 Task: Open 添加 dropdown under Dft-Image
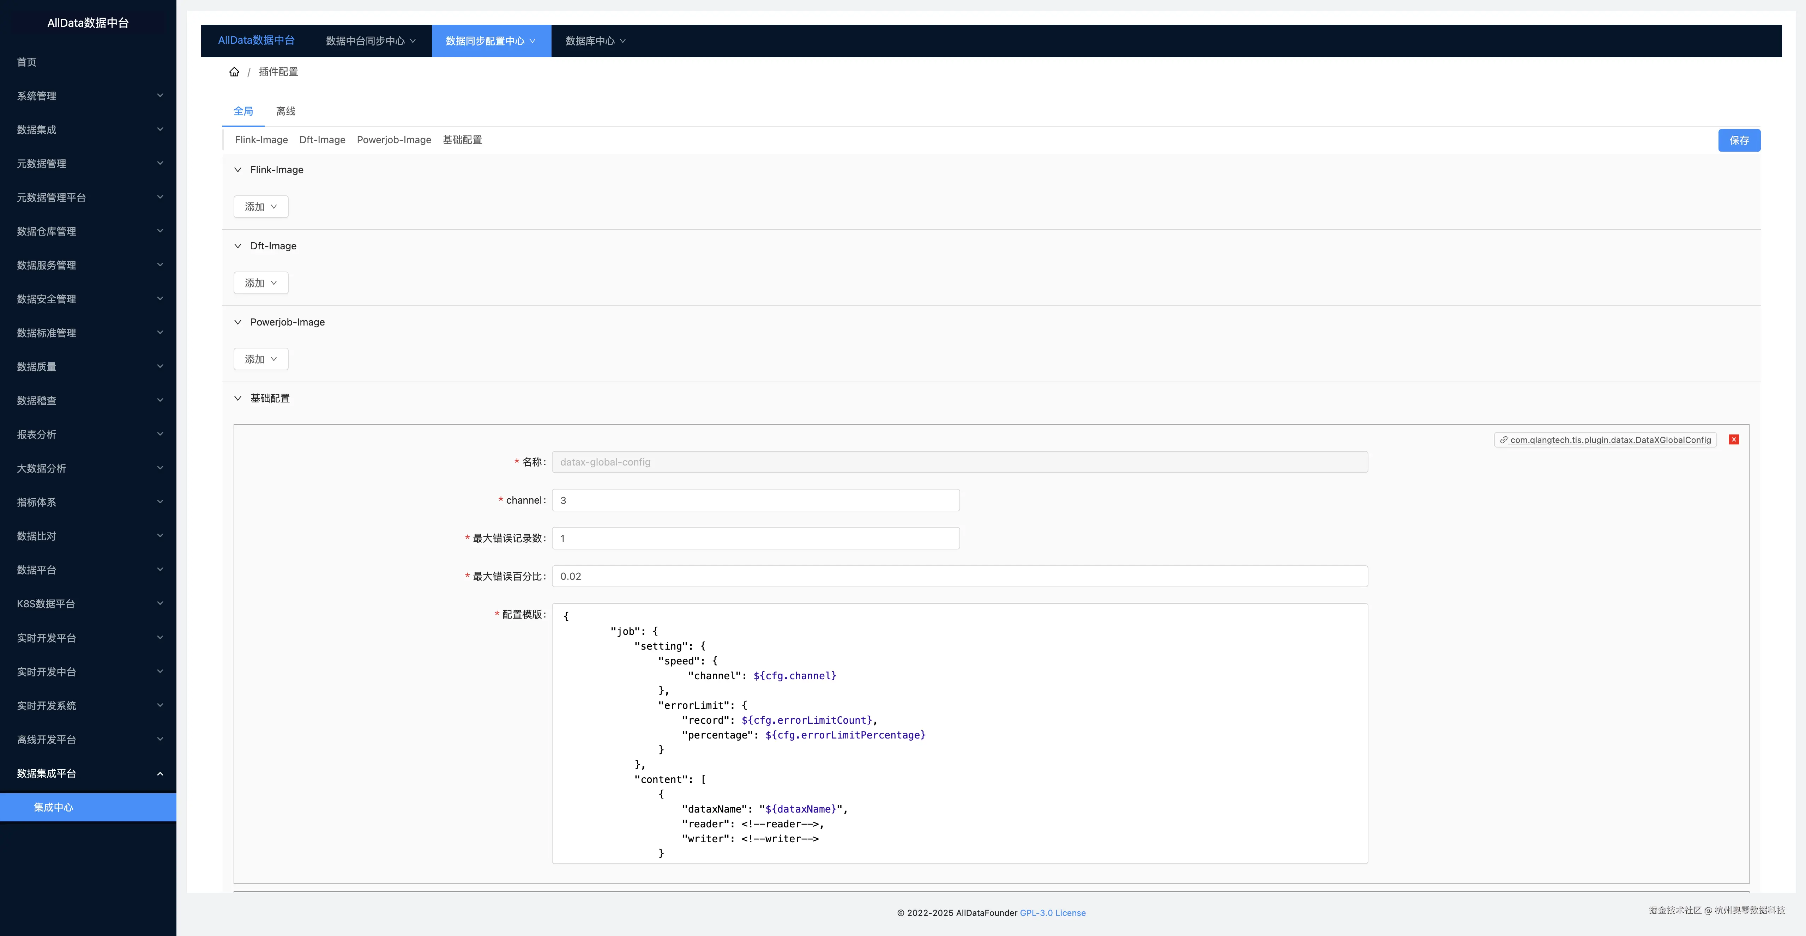coord(261,283)
